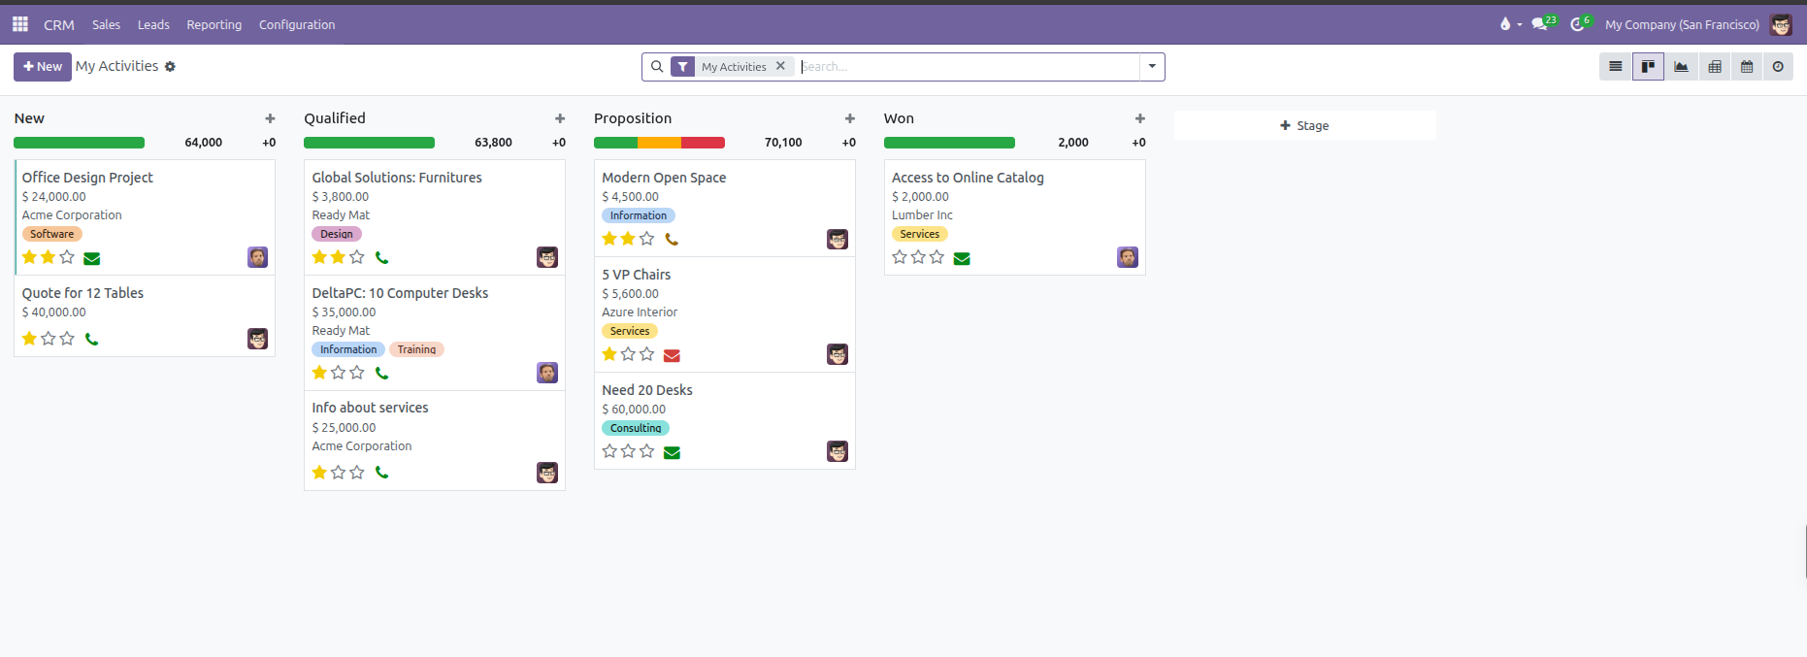The image size is (1807, 657).
Task: Add quick lead in Proposition column
Action: click(850, 118)
